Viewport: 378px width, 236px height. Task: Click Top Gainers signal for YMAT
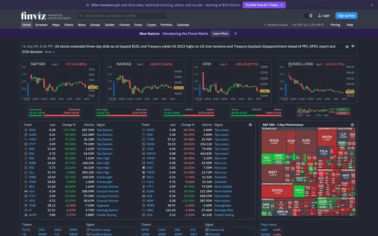click(x=104, y=139)
